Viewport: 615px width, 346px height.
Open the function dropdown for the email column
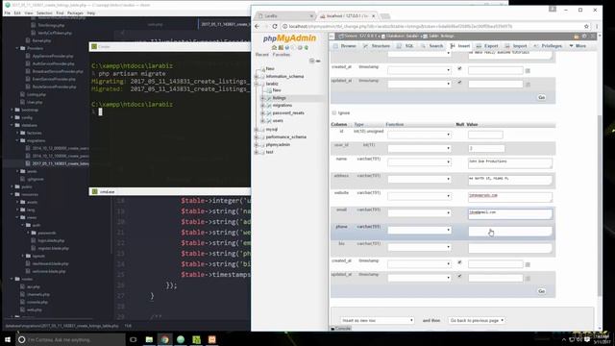coord(419,212)
